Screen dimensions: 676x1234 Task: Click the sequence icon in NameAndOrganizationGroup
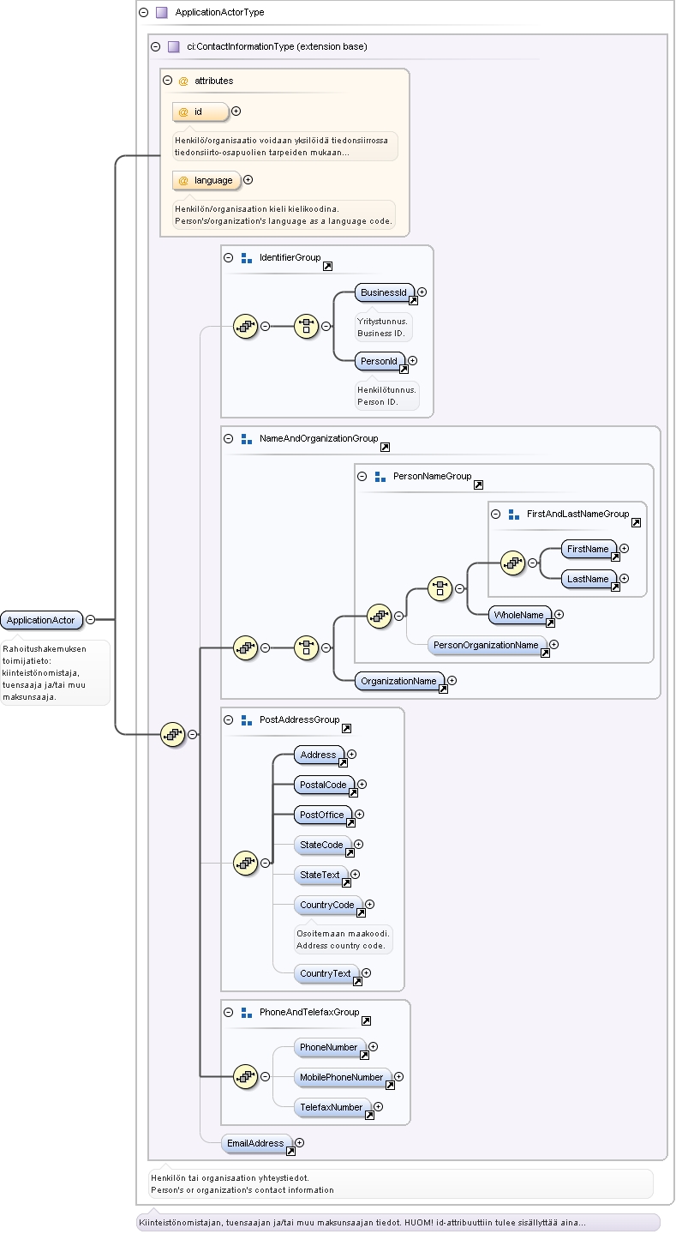[x=246, y=647]
